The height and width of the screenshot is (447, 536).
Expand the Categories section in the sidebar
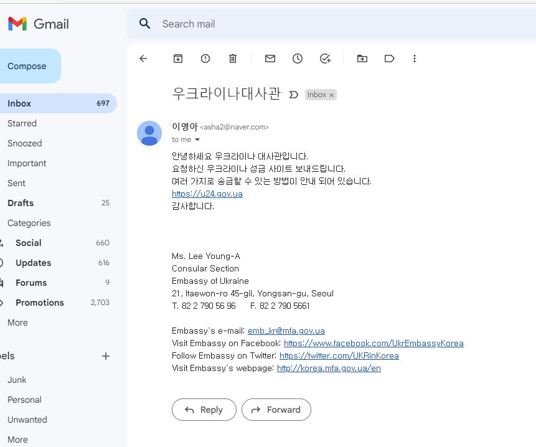coord(29,223)
